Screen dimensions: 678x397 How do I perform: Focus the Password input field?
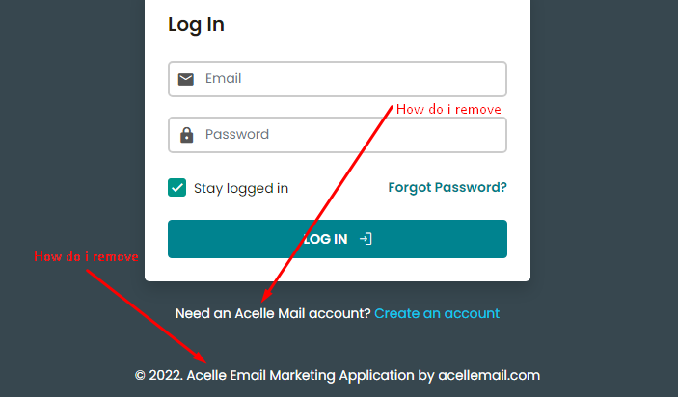(x=338, y=135)
